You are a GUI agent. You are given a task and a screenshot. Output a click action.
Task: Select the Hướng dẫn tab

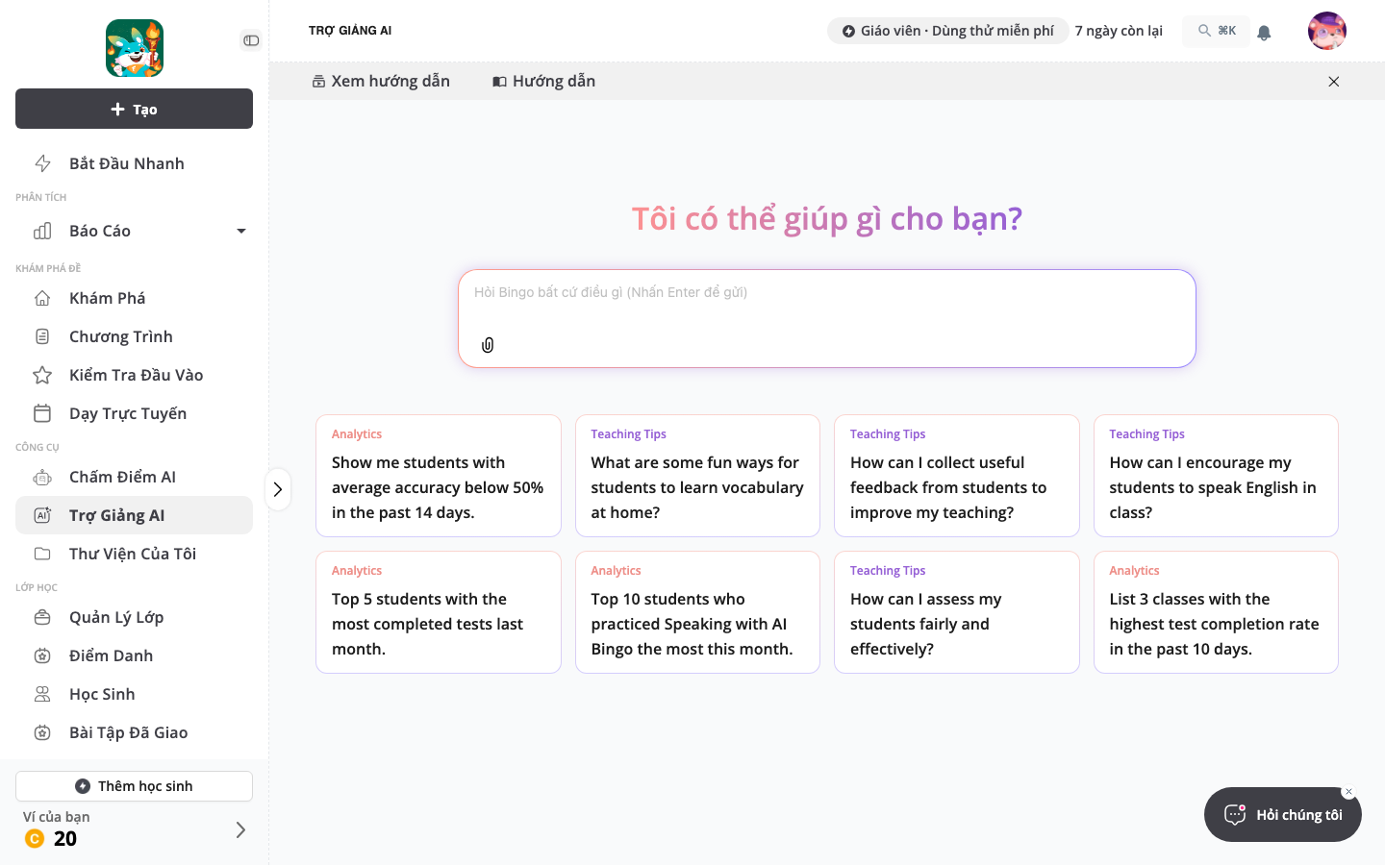click(x=544, y=81)
